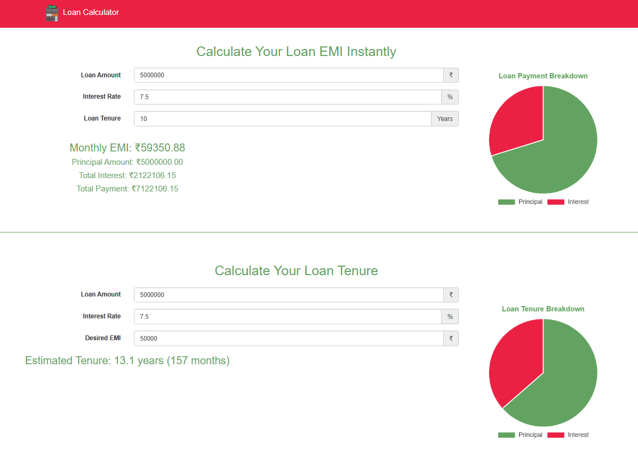Screen dimensions: 638x449
Task: Toggle Interest legend in Loan Payment Breakdown
Action: pos(569,202)
